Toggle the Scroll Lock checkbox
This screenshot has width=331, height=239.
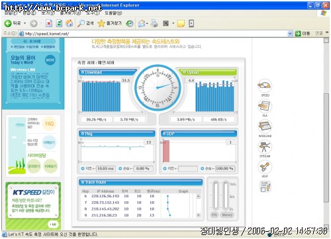[263, 189]
